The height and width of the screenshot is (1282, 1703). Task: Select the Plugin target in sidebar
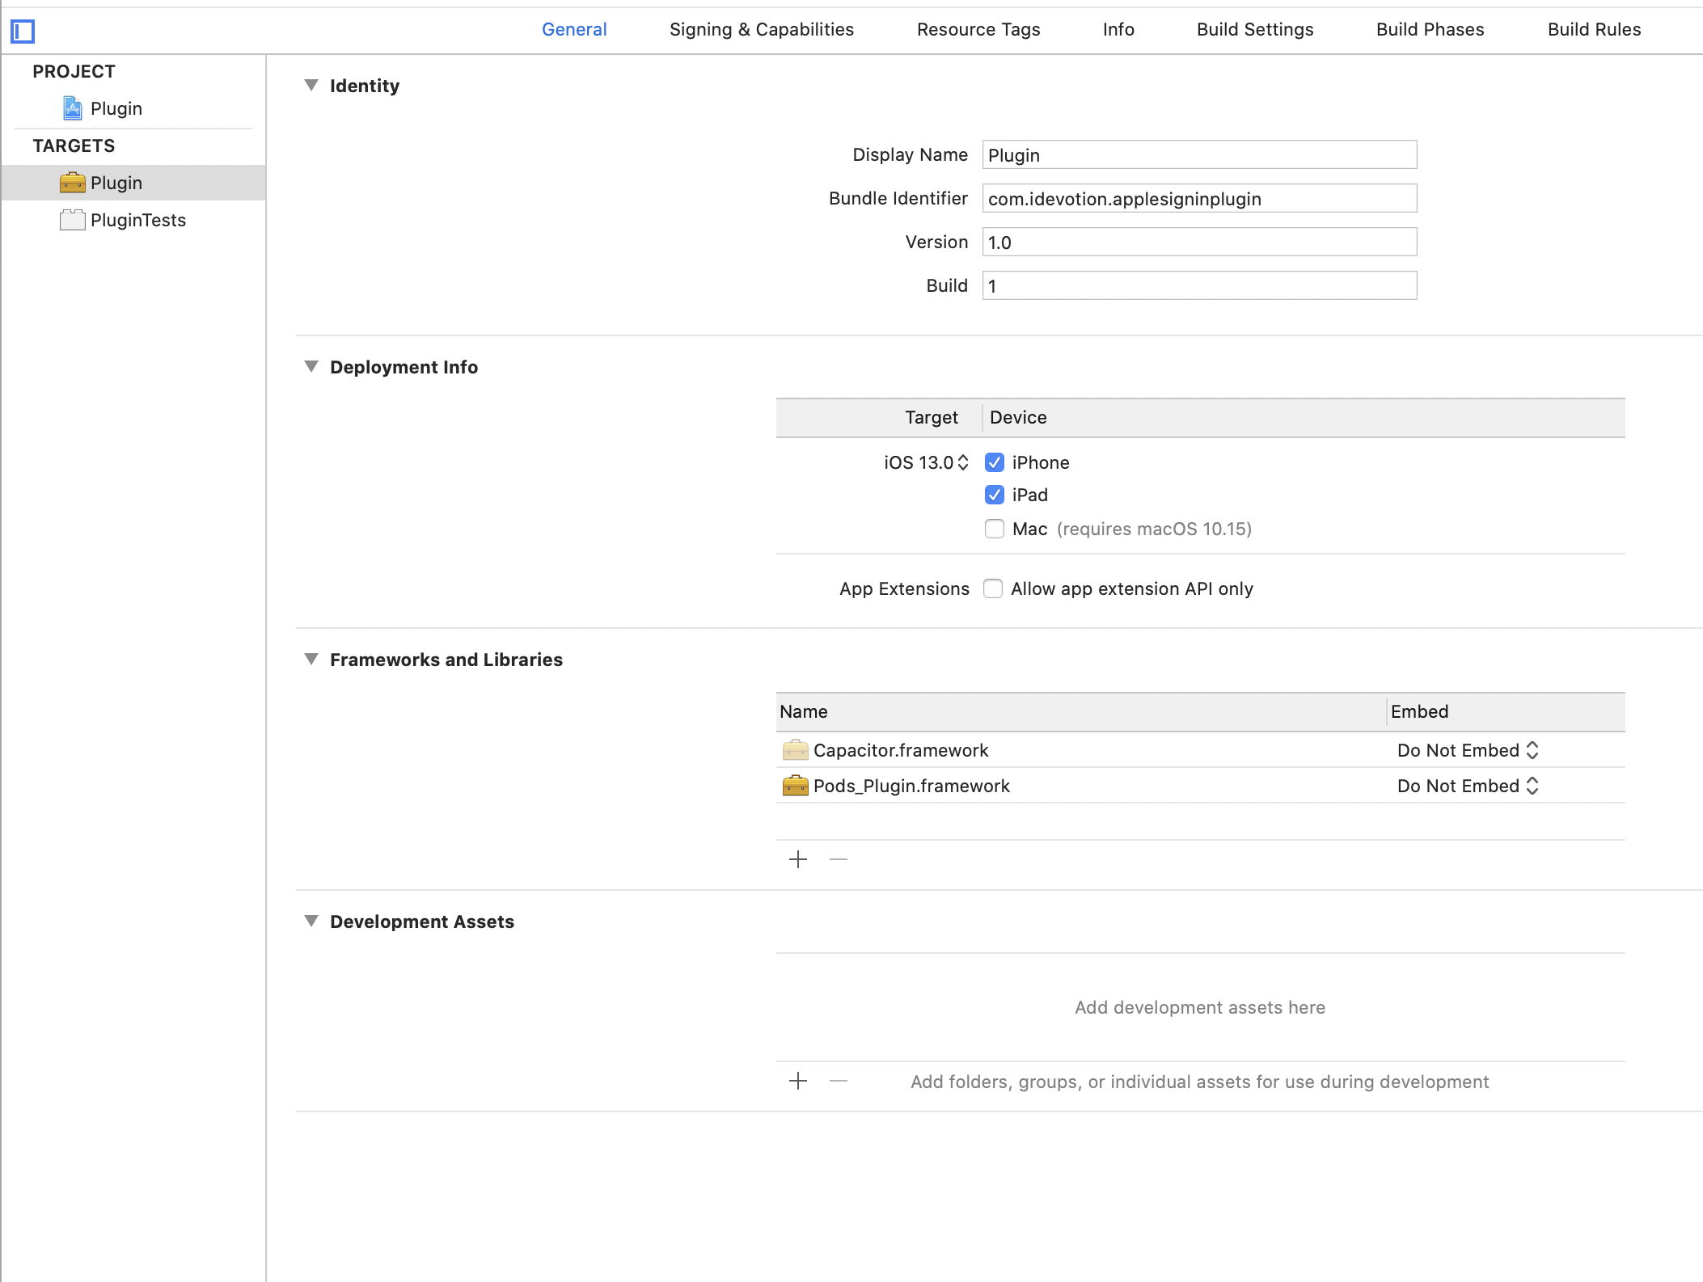(x=133, y=183)
